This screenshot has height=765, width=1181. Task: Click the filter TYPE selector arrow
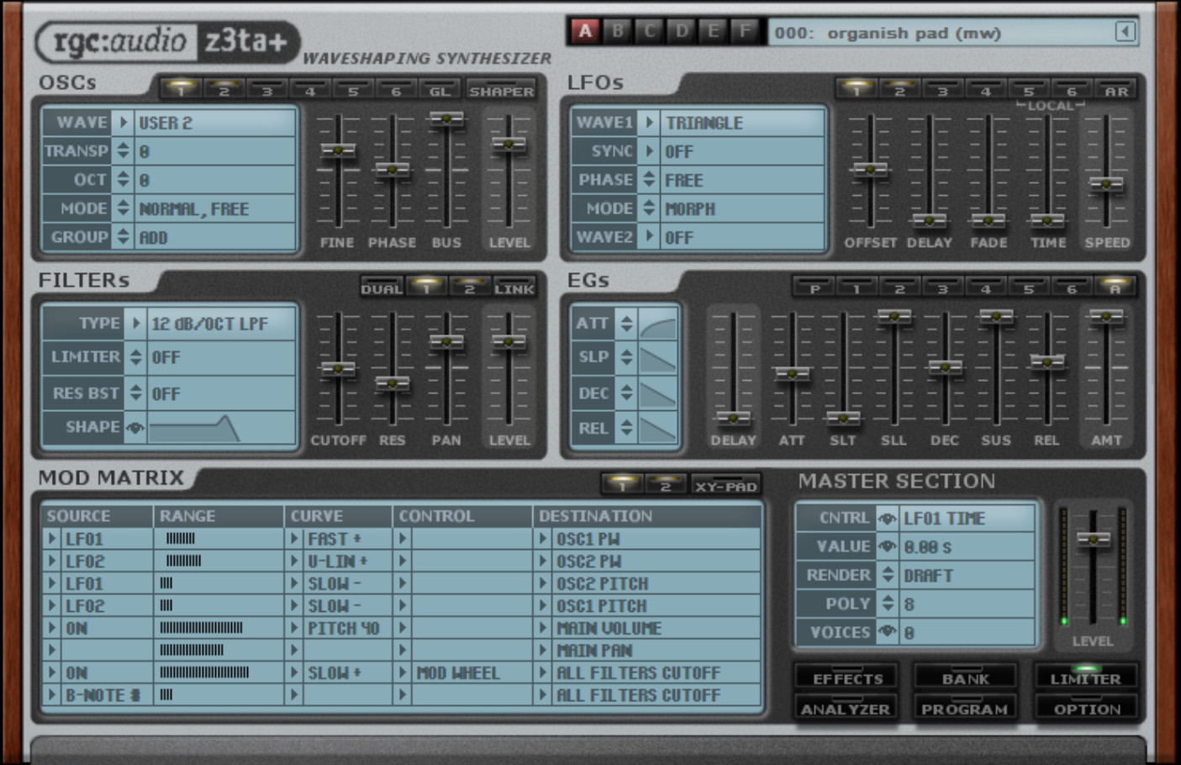(135, 323)
